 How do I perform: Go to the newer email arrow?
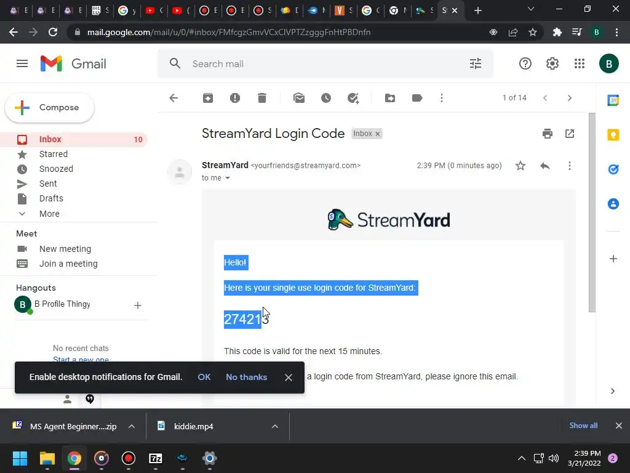(545, 98)
